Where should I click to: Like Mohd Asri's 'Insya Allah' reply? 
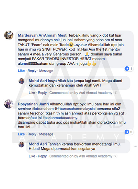coord(32,93)
